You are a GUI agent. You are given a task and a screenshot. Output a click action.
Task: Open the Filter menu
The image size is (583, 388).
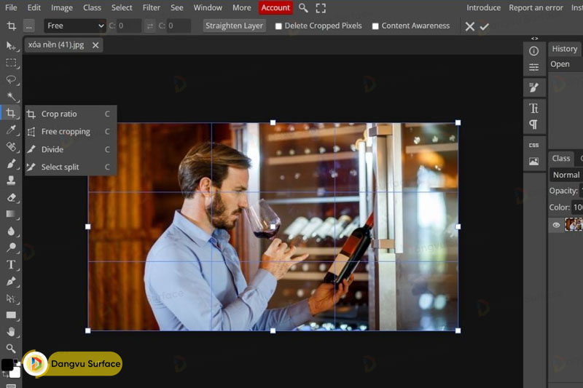pyautogui.click(x=152, y=7)
